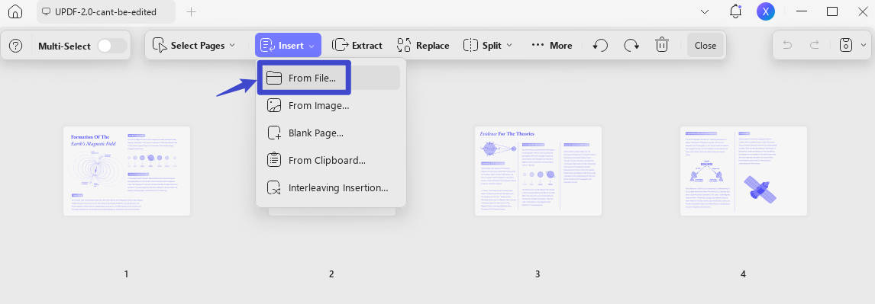Rotate pages counterclockwise
875x304 pixels.
click(x=600, y=46)
